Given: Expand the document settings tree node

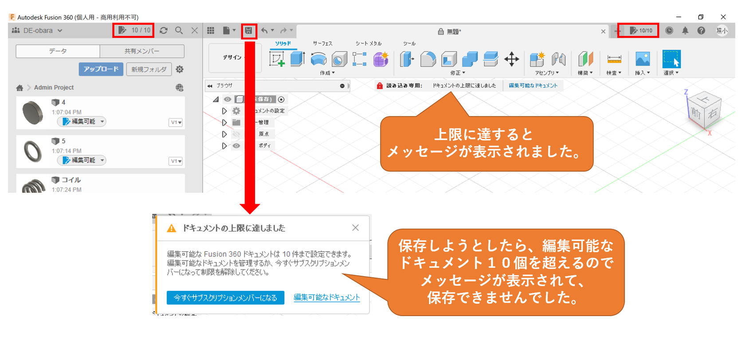Looking at the screenshot, I should [224, 111].
